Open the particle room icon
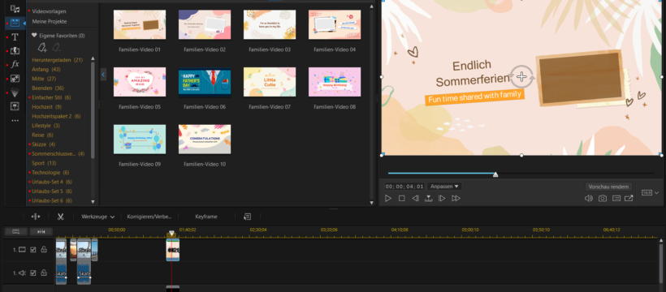This screenshot has height=292, width=666. pos(15,92)
